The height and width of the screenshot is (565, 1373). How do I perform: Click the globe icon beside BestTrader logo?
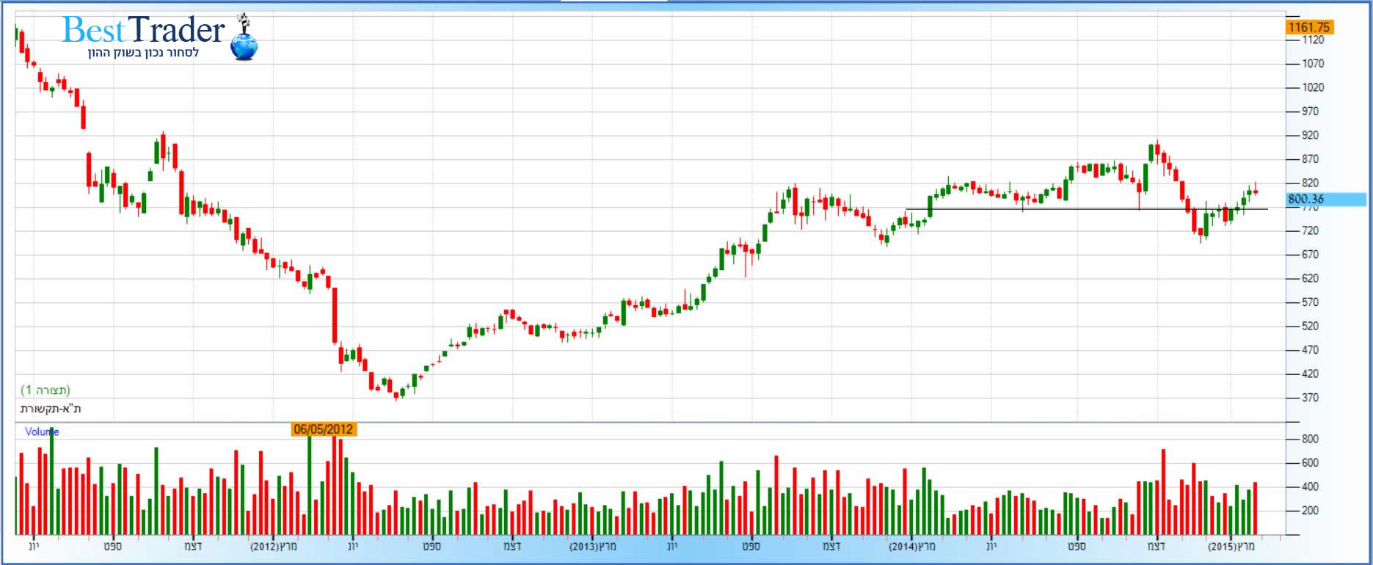pyautogui.click(x=244, y=44)
